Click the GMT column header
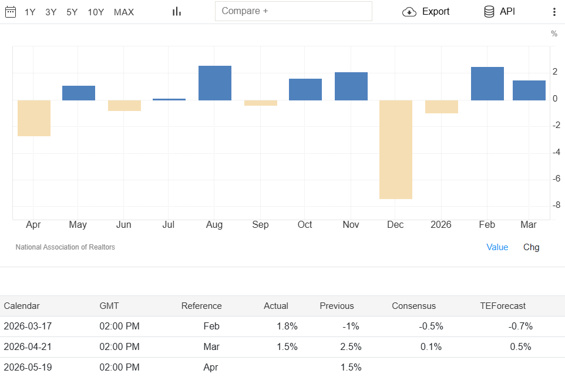Viewport: 565px width, 377px height. point(109,306)
